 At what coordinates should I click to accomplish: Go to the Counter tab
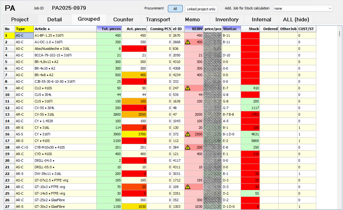(x=123, y=19)
